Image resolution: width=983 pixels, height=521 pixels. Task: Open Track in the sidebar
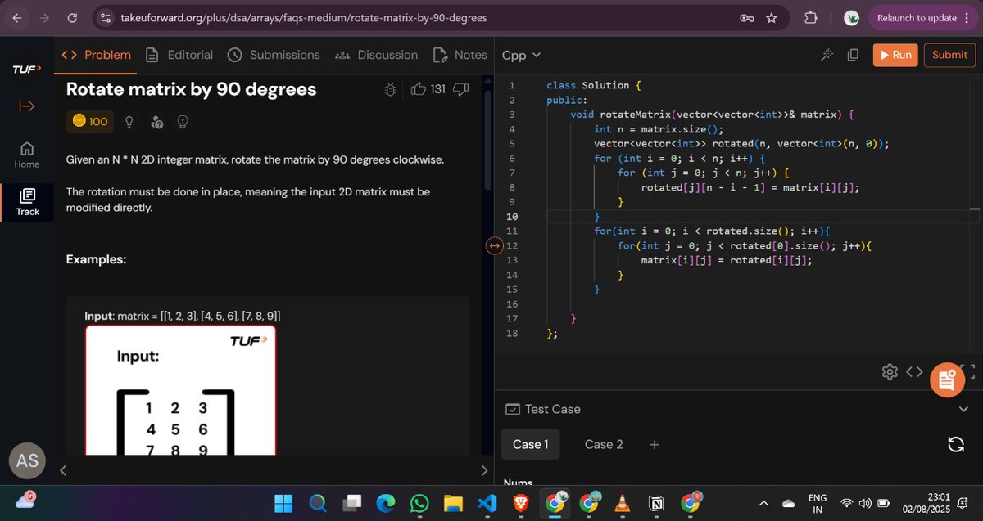27,202
